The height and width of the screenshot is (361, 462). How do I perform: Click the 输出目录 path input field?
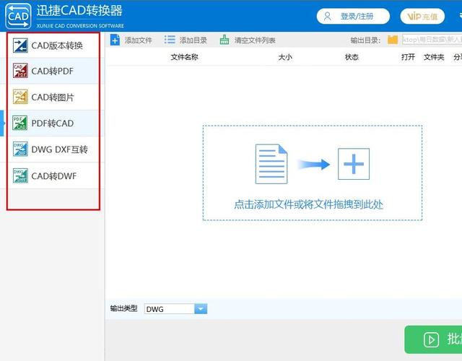[432, 40]
